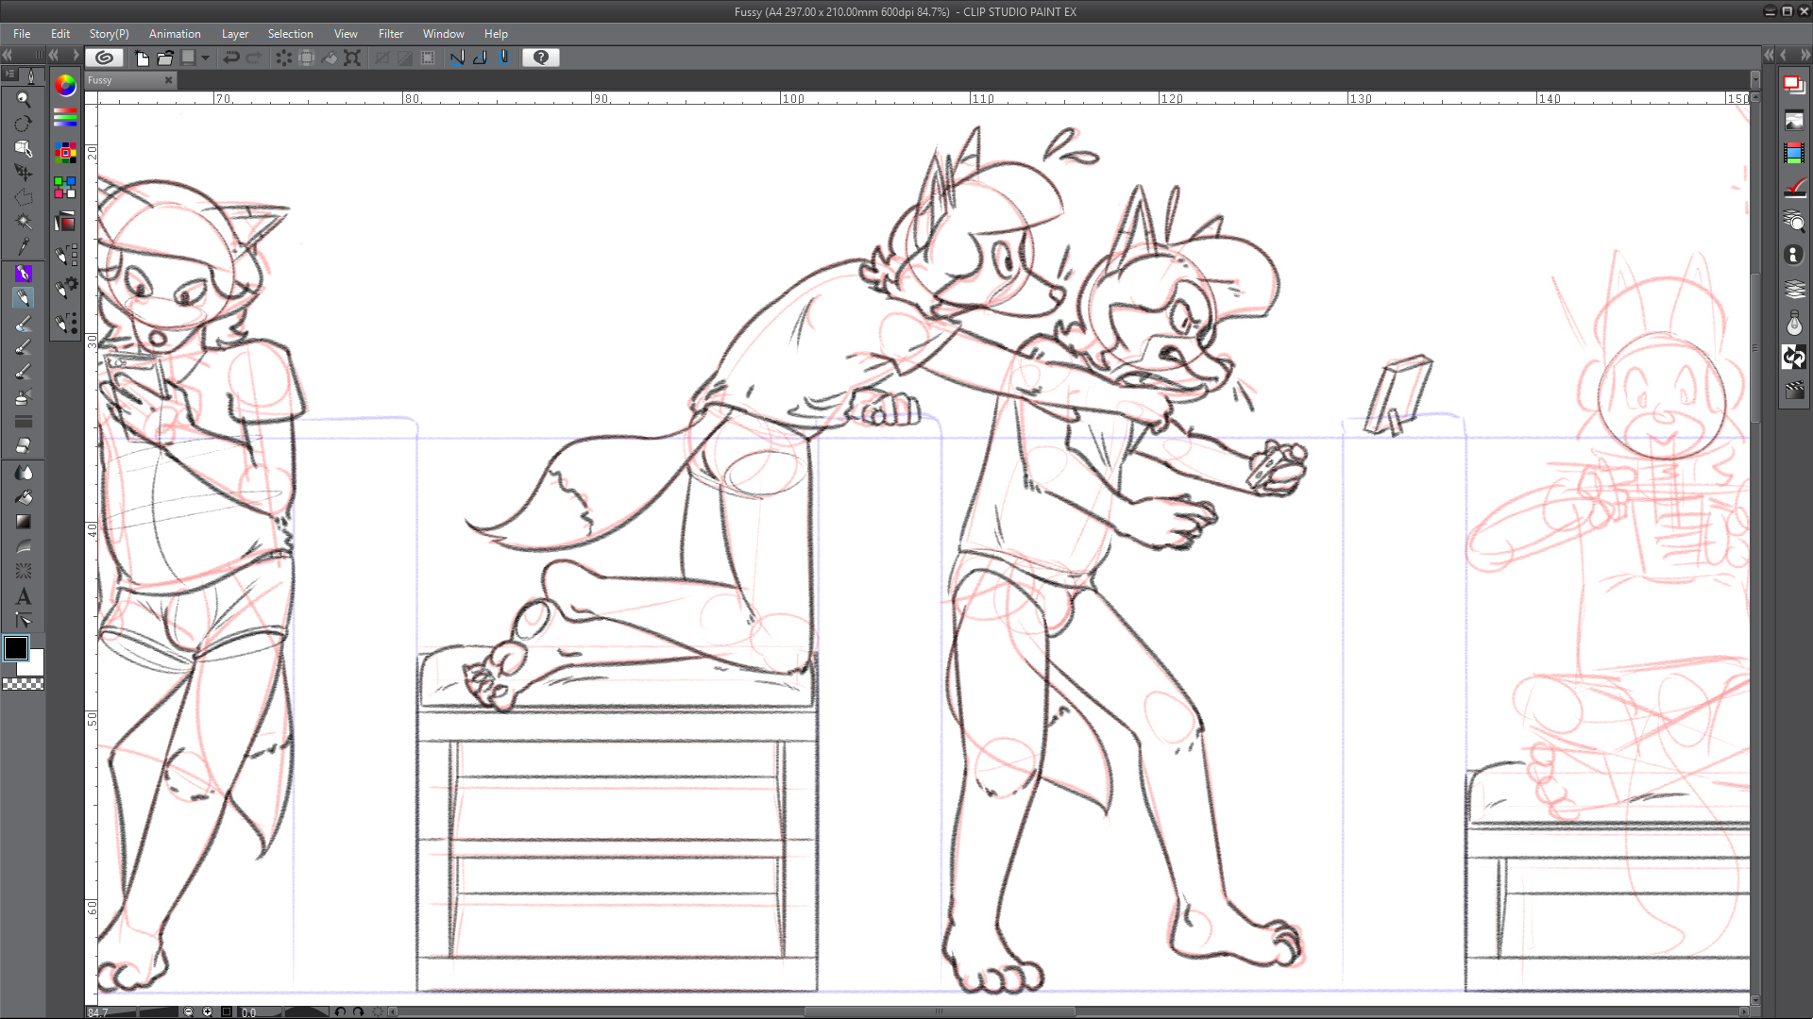The height and width of the screenshot is (1019, 1813).
Task: Select the Pencil tool
Action: coord(24,298)
